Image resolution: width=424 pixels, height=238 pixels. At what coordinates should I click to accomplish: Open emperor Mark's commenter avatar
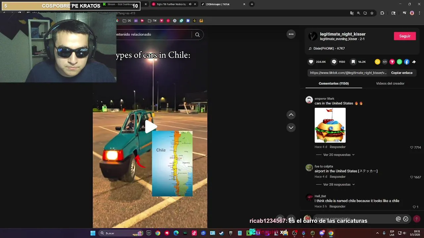click(309, 100)
